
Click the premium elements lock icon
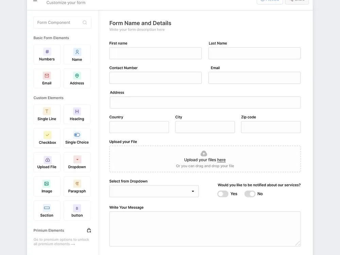tap(89, 231)
